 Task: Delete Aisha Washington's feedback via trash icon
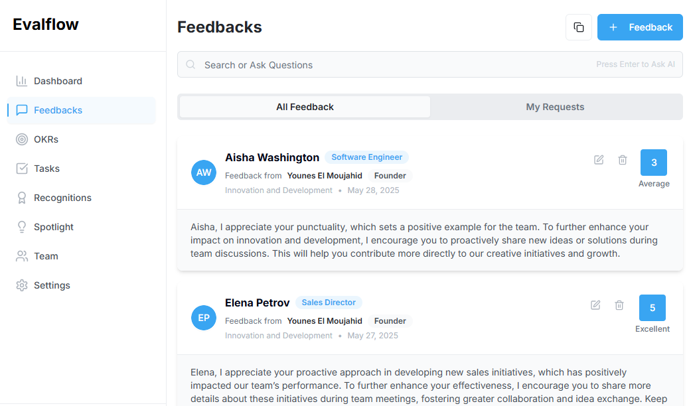(623, 160)
